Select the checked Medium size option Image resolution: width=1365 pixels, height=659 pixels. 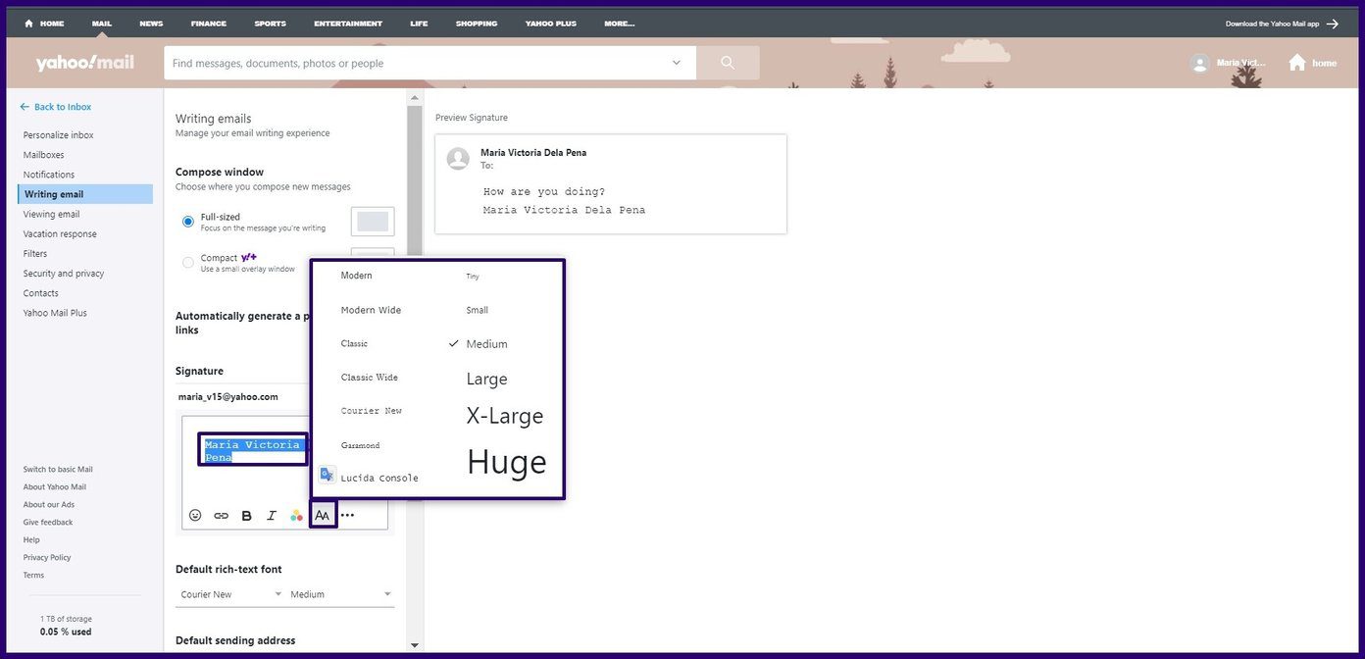(486, 344)
